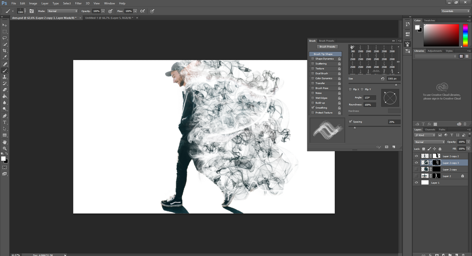Expand the layer blend mode dropdown
Viewport: 472px width, 256px height.
(x=430, y=142)
